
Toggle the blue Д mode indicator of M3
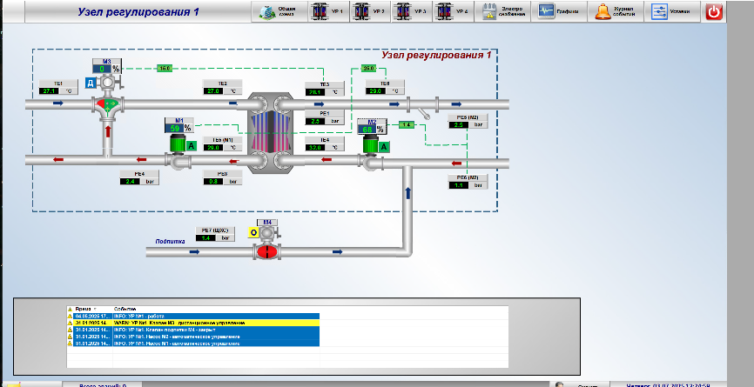(90, 83)
